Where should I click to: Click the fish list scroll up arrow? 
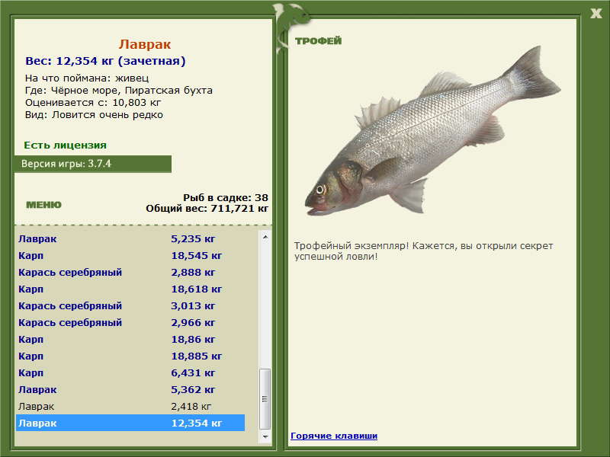265,237
